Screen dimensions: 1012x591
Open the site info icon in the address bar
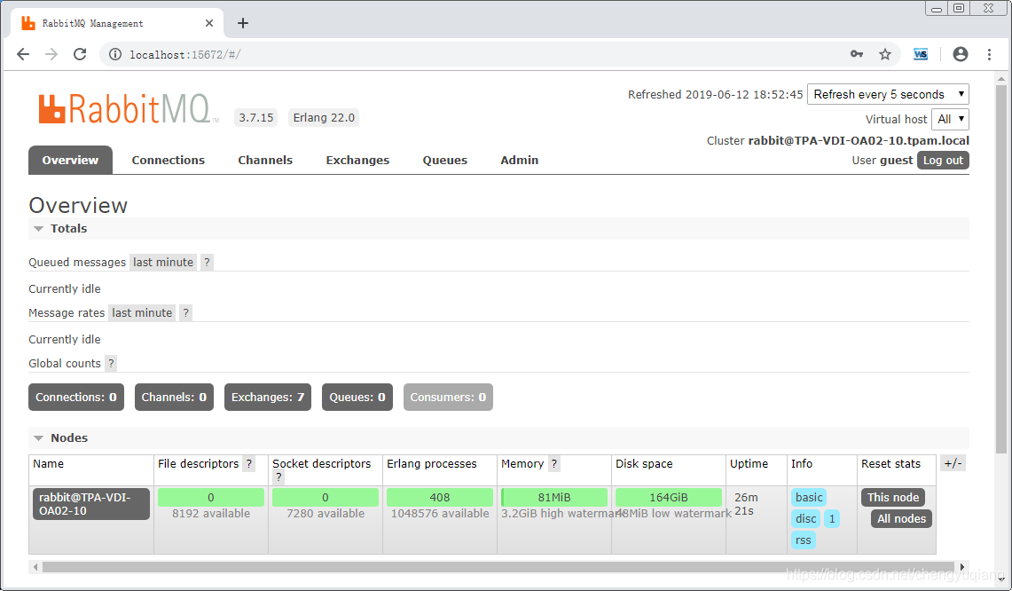coord(115,54)
